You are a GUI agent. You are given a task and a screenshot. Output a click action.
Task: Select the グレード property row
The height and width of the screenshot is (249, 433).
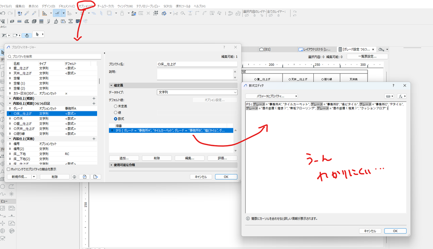[52, 109]
